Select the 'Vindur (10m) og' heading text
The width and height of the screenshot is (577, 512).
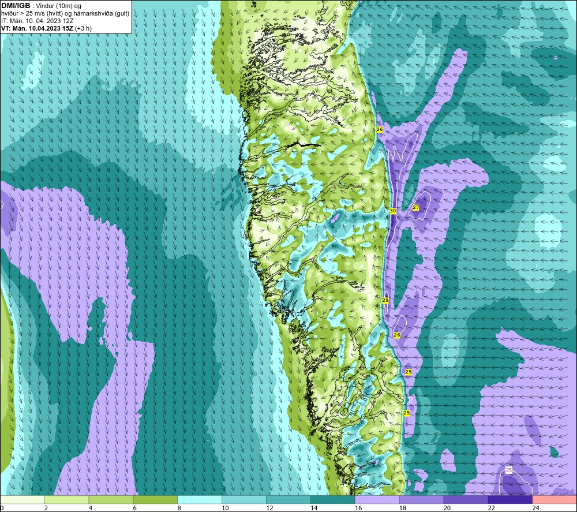[58, 6]
